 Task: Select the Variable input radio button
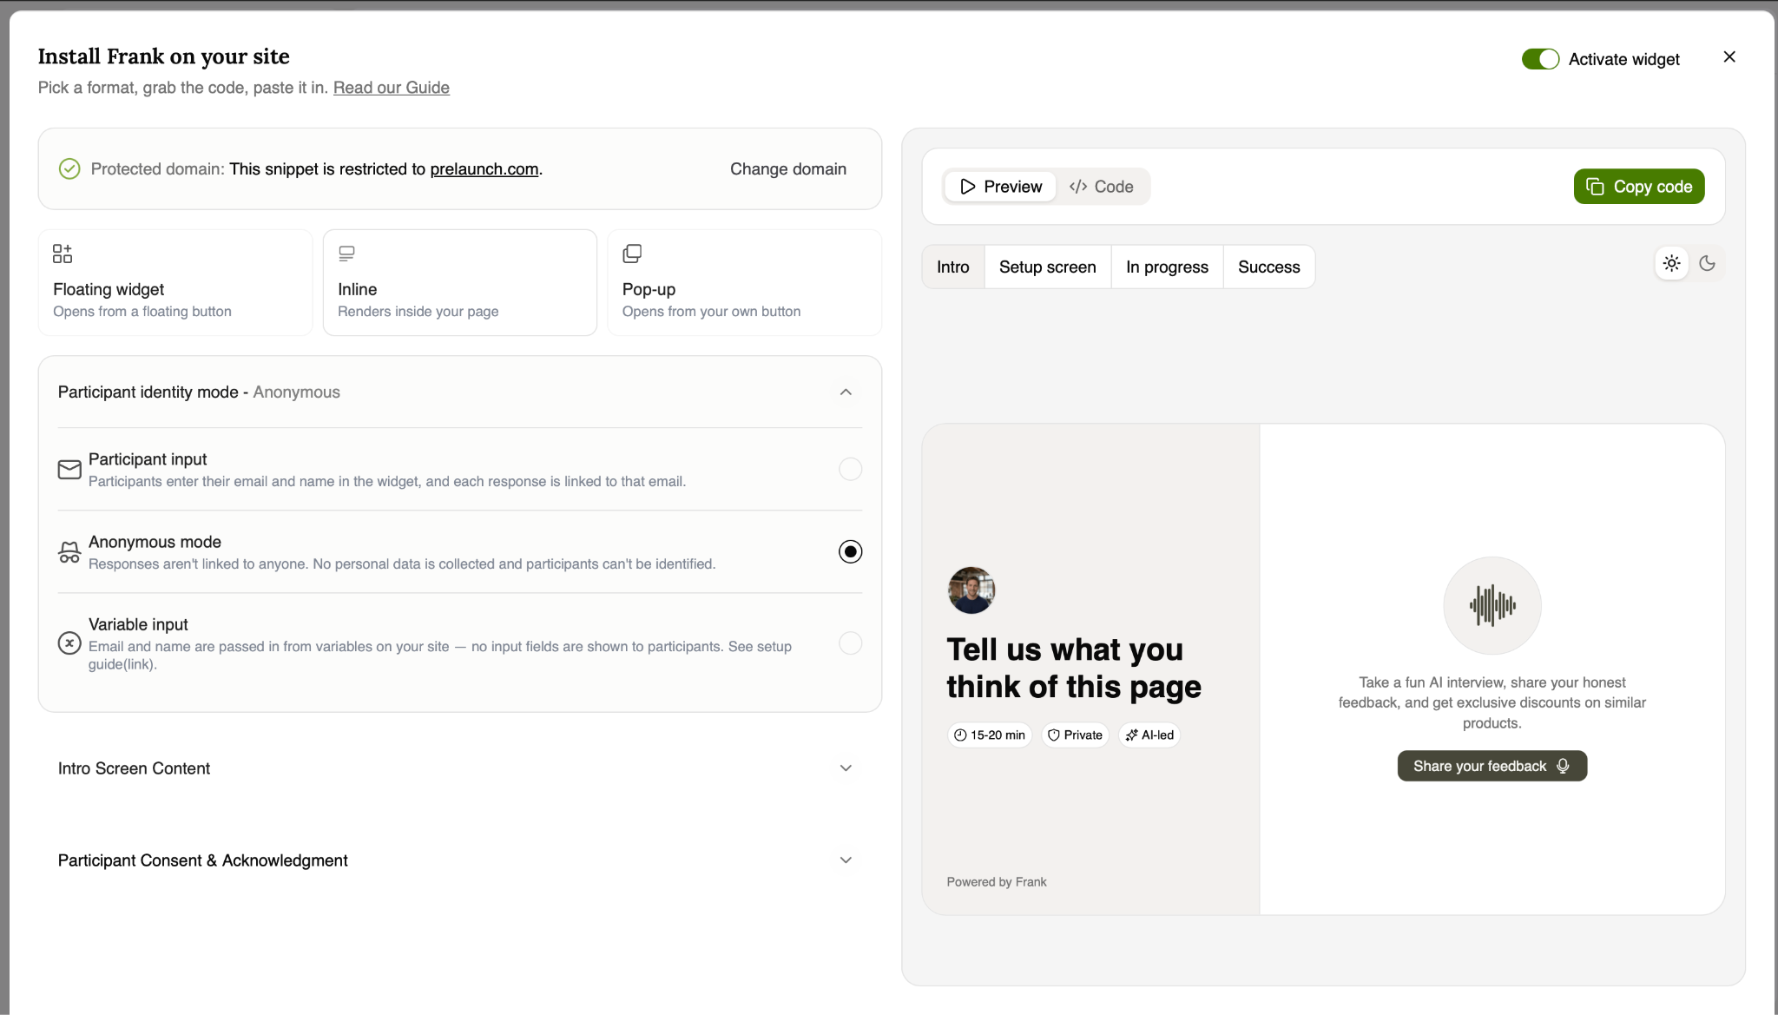coord(850,643)
